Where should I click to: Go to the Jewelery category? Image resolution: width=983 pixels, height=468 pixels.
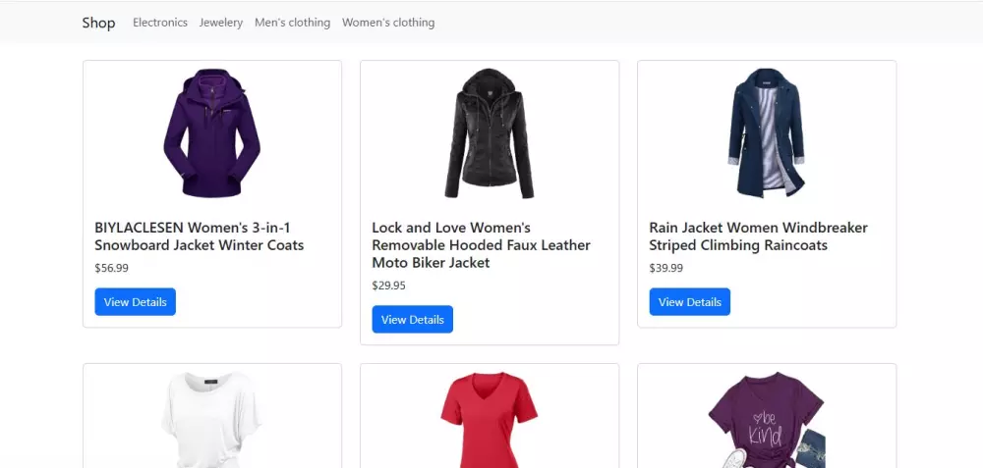[221, 23]
